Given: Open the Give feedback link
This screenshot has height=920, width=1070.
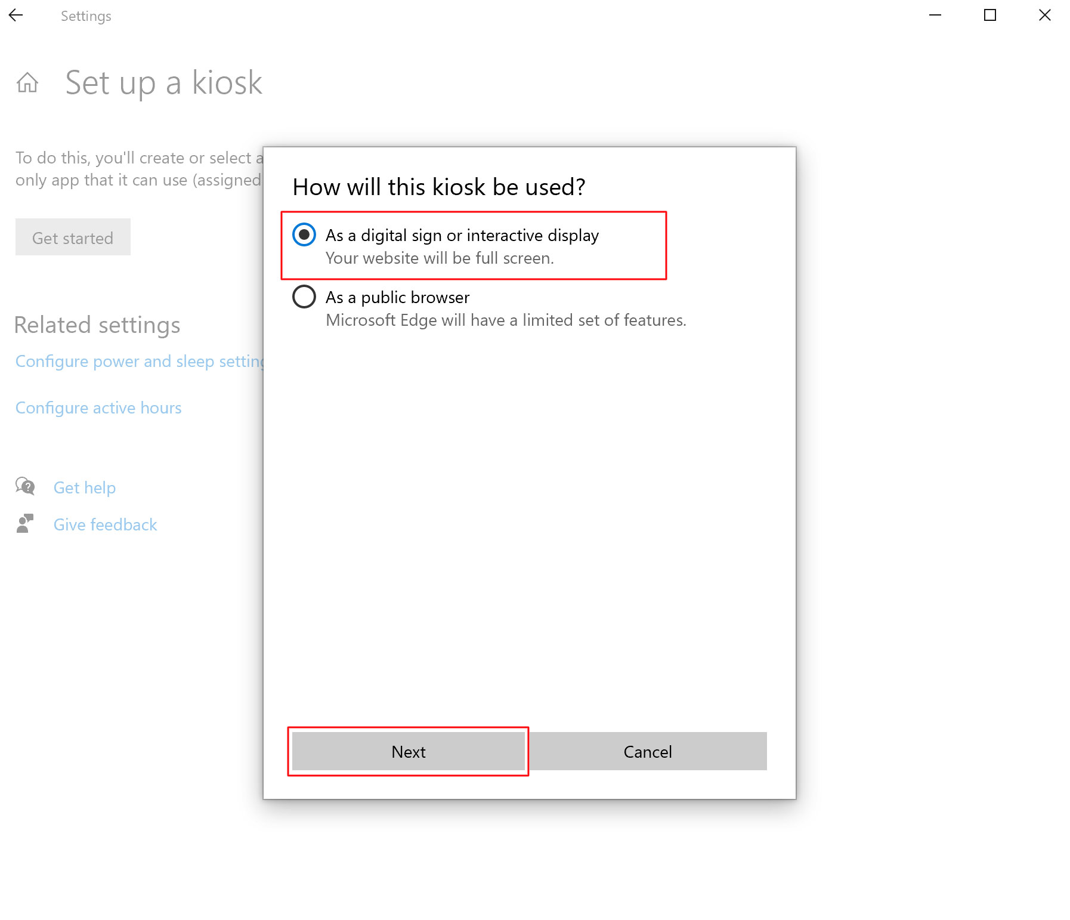Looking at the screenshot, I should (106, 525).
